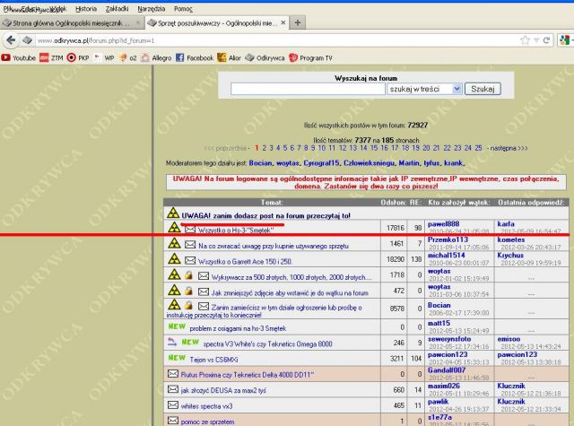Open the Narzędzia menu
Image resolution: width=574 pixels, height=426 pixels.
152,8
